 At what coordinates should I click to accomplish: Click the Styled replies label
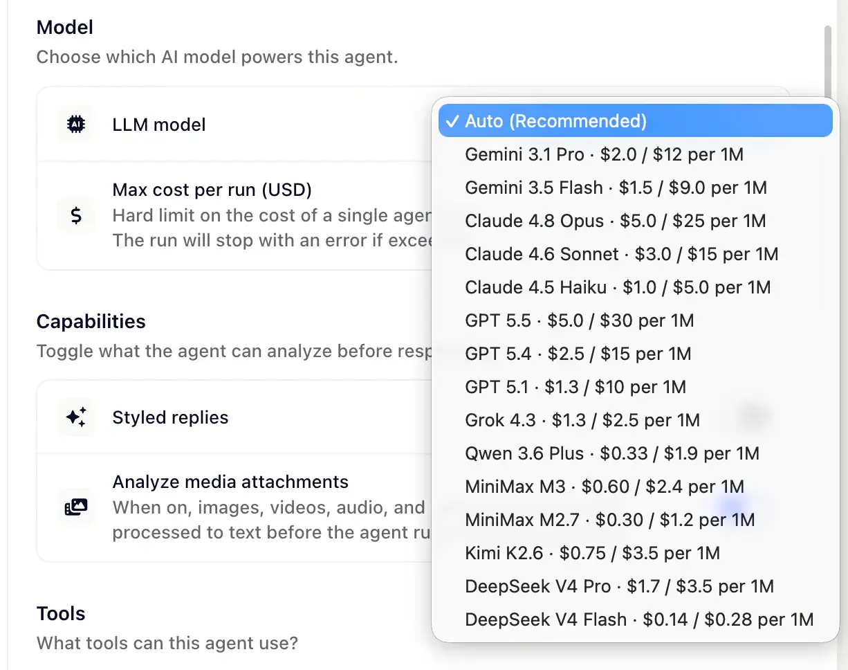(170, 417)
